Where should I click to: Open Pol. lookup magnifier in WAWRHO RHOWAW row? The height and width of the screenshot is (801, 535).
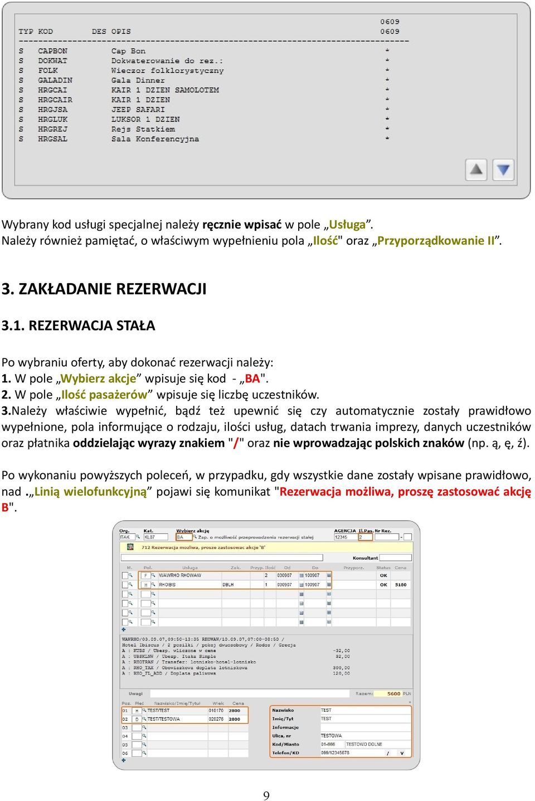(x=153, y=575)
